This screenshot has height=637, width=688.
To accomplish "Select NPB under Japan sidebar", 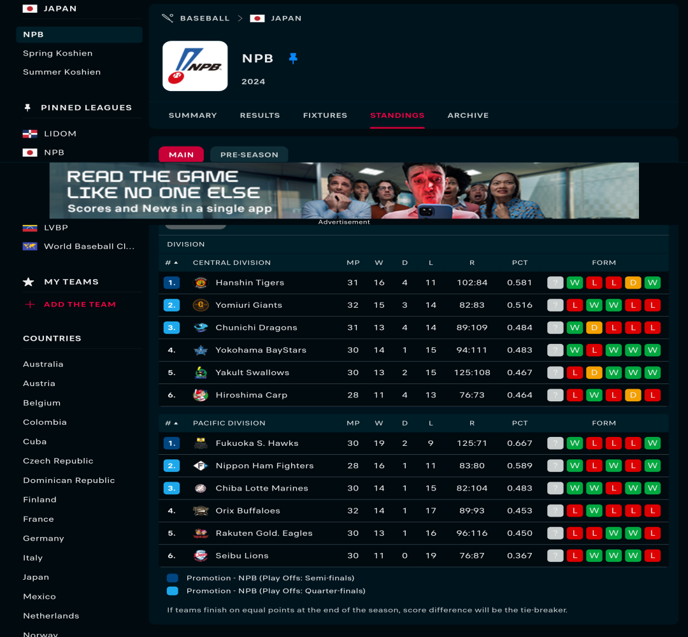I will pos(80,34).
